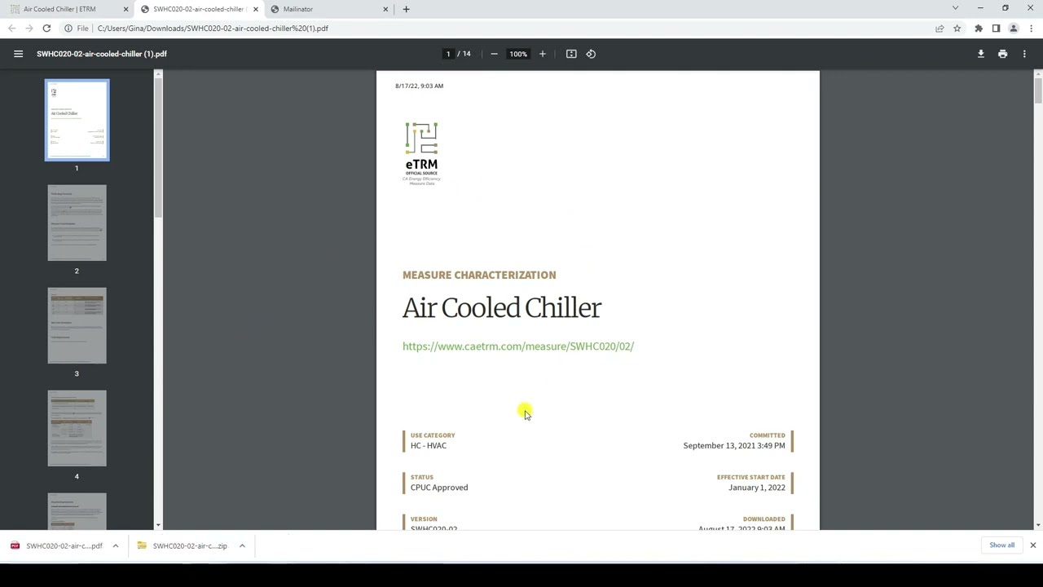Image resolution: width=1043 pixels, height=587 pixels.
Task: Open Chrome's three-dot menu
Action: 1031,29
